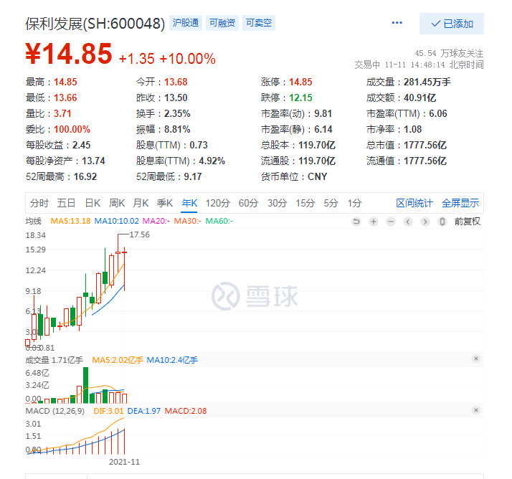Click the 成交额 40.91亿 value
Image resolution: width=512 pixels, height=479 pixels.
tap(419, 98)
